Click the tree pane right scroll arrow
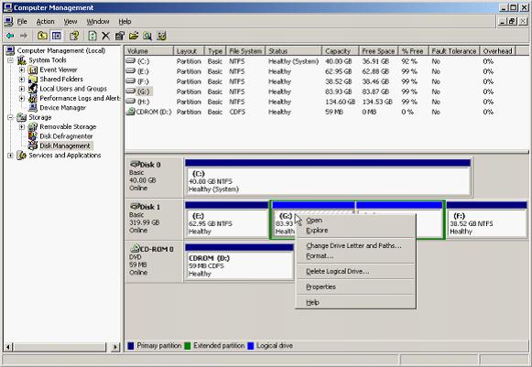This screenshot has height=367, width=532. click(x=115, y=347)
